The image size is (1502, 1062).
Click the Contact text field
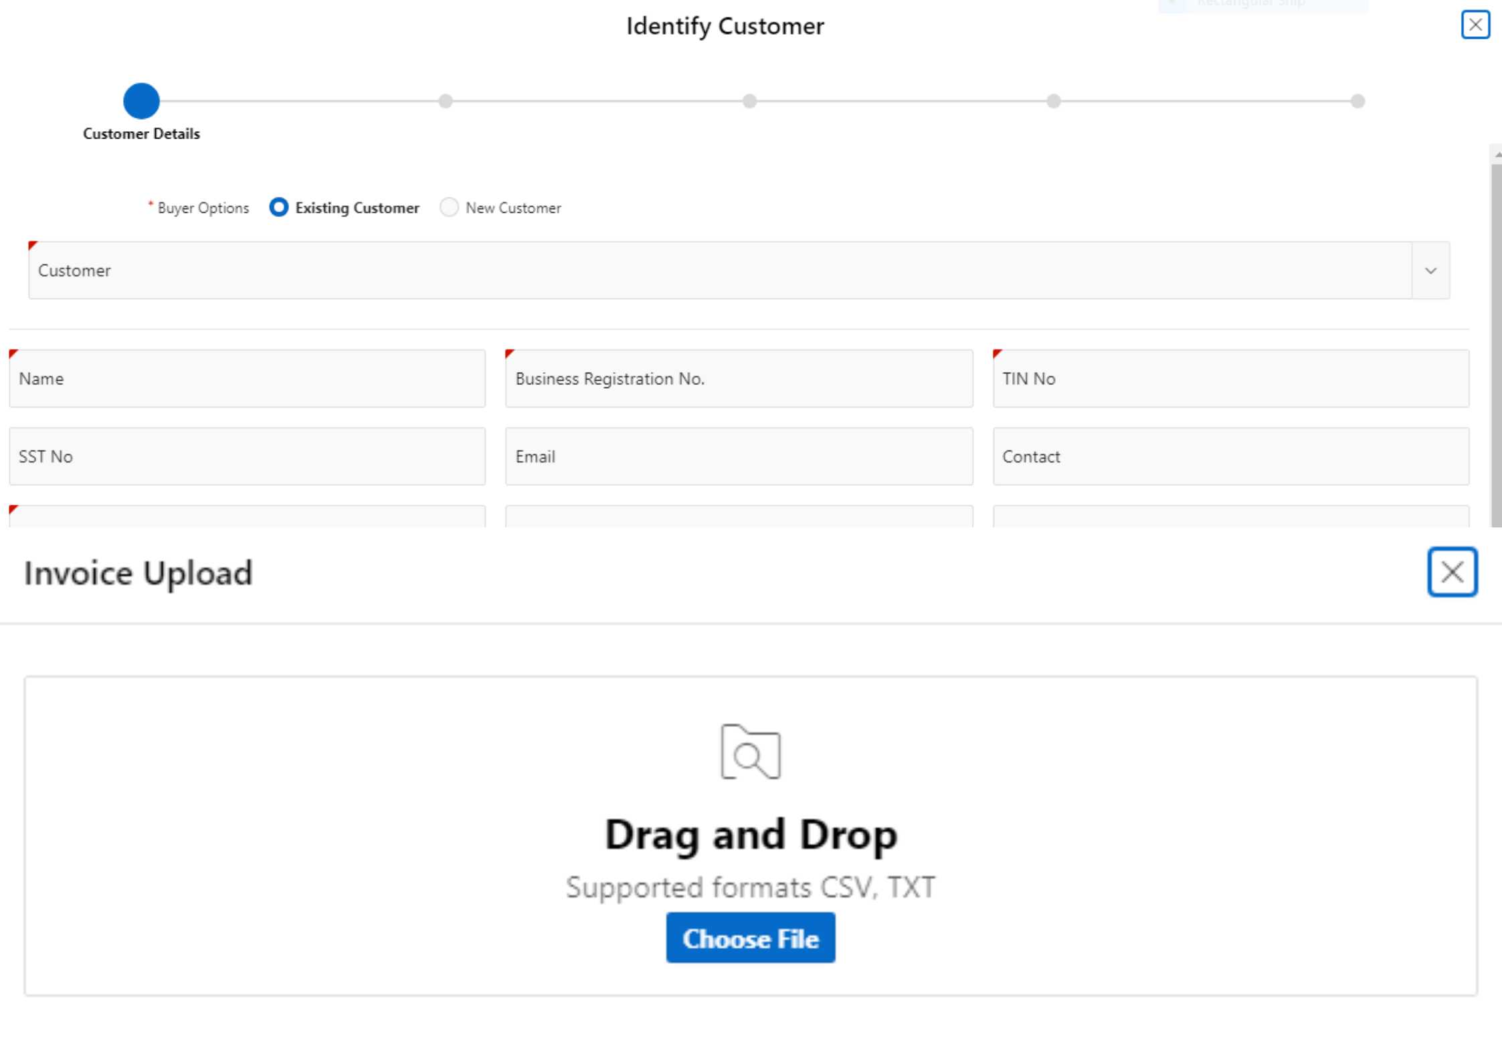[x=1230, y=457]
